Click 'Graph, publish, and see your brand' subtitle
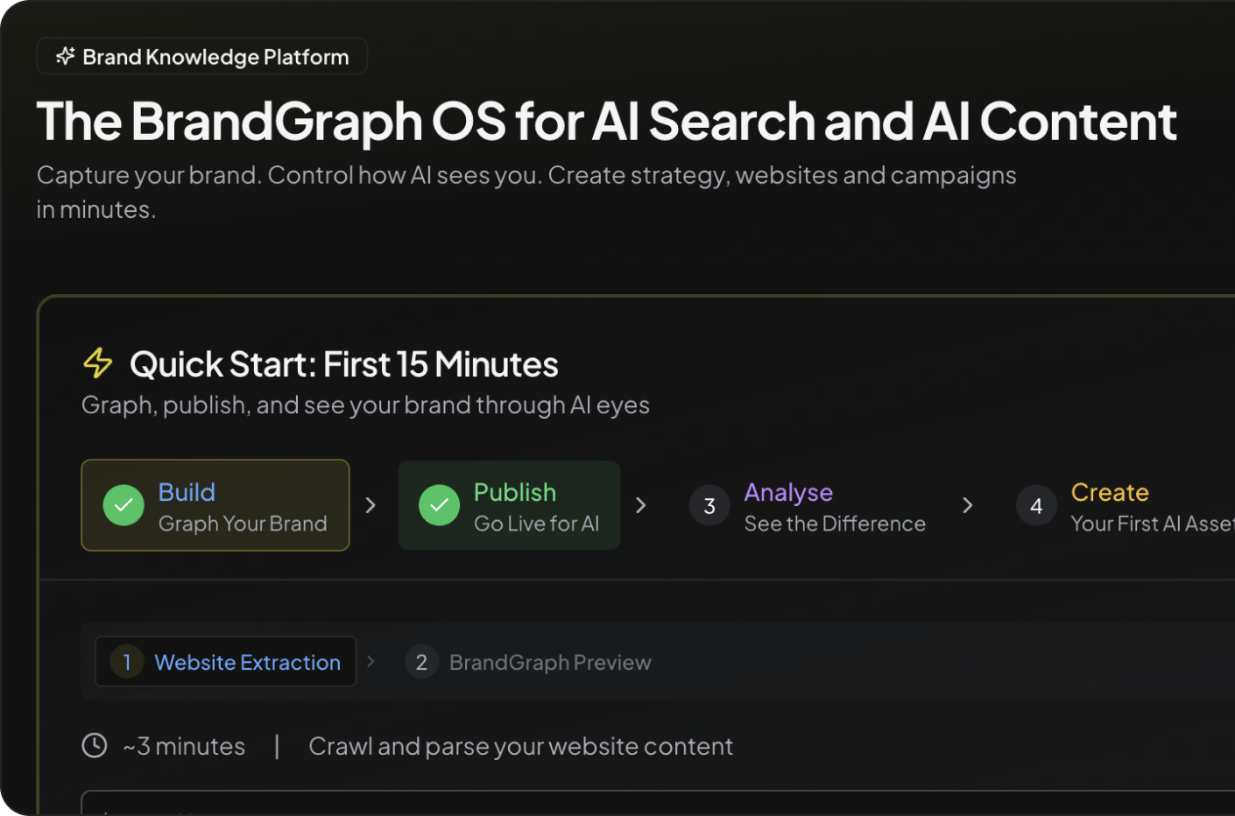 (365, 404)
